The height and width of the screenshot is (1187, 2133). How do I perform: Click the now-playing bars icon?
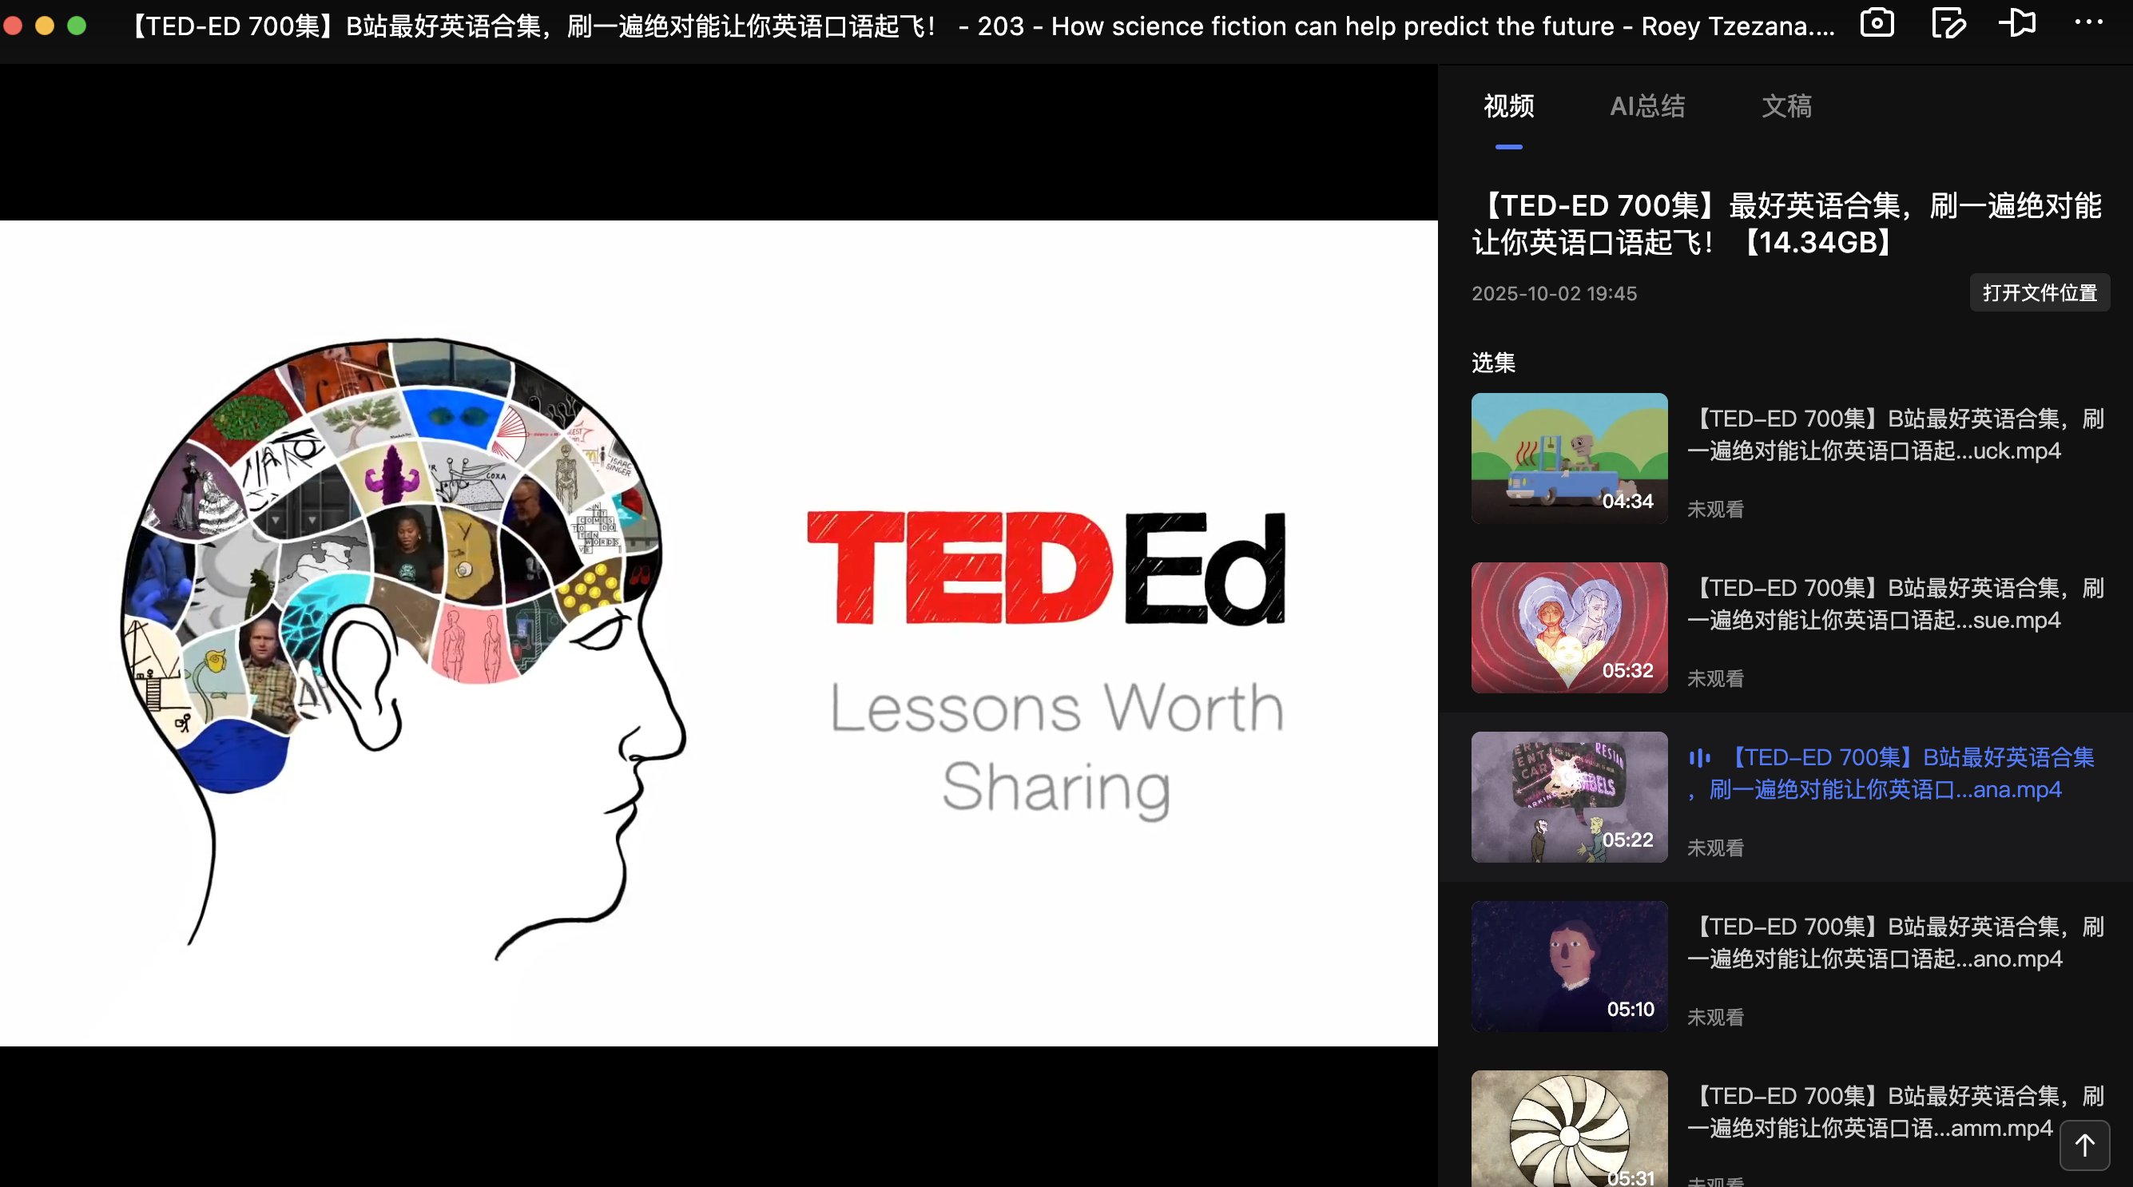point(1699,757)
